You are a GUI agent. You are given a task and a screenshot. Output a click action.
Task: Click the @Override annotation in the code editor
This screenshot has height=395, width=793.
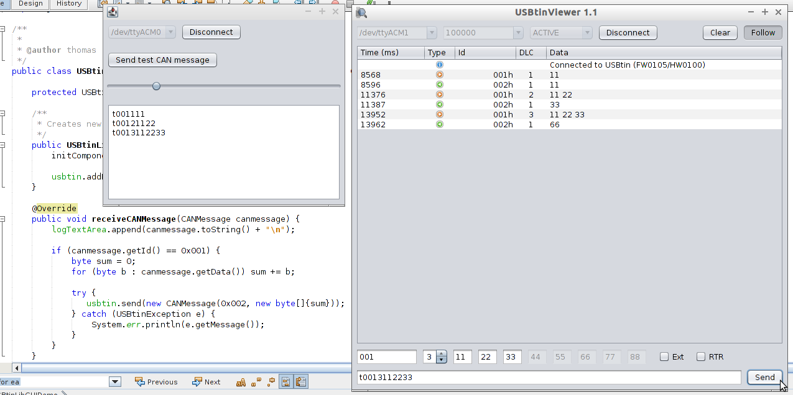[55, 209]
